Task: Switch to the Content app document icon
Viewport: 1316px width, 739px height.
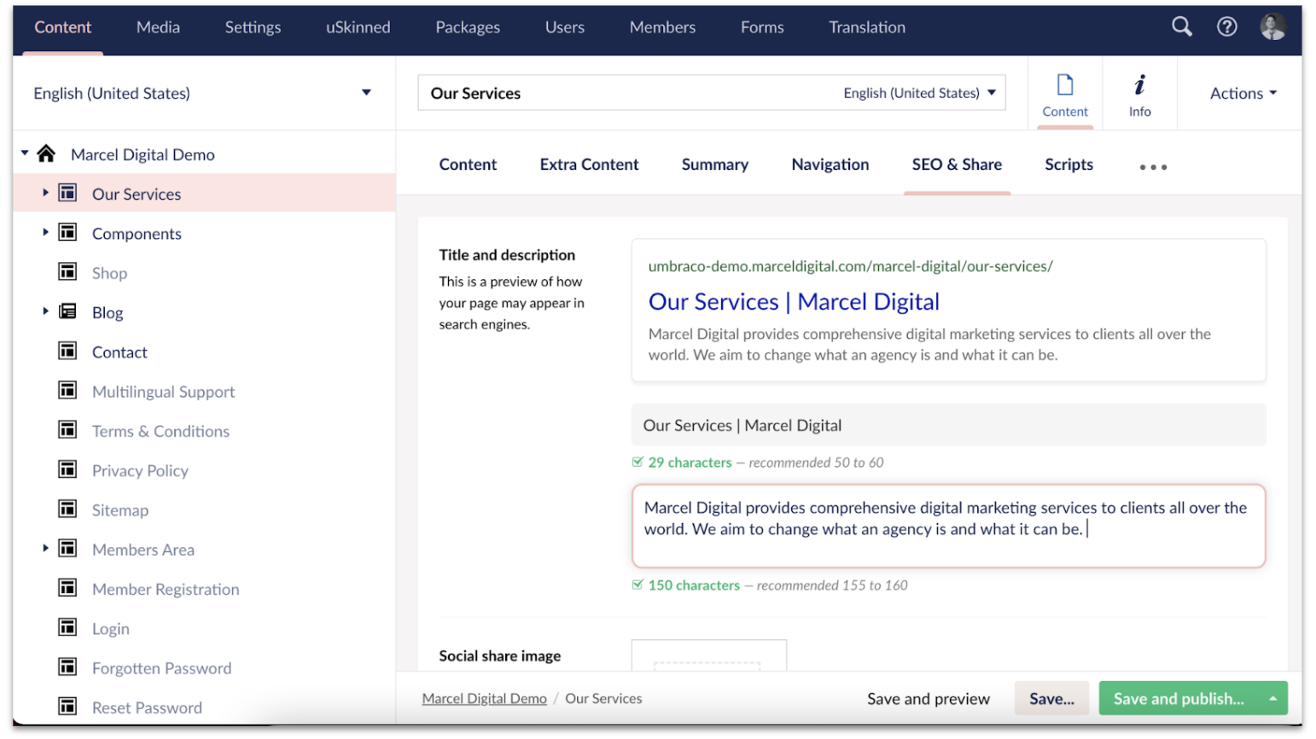Action: coord(1065,84)
